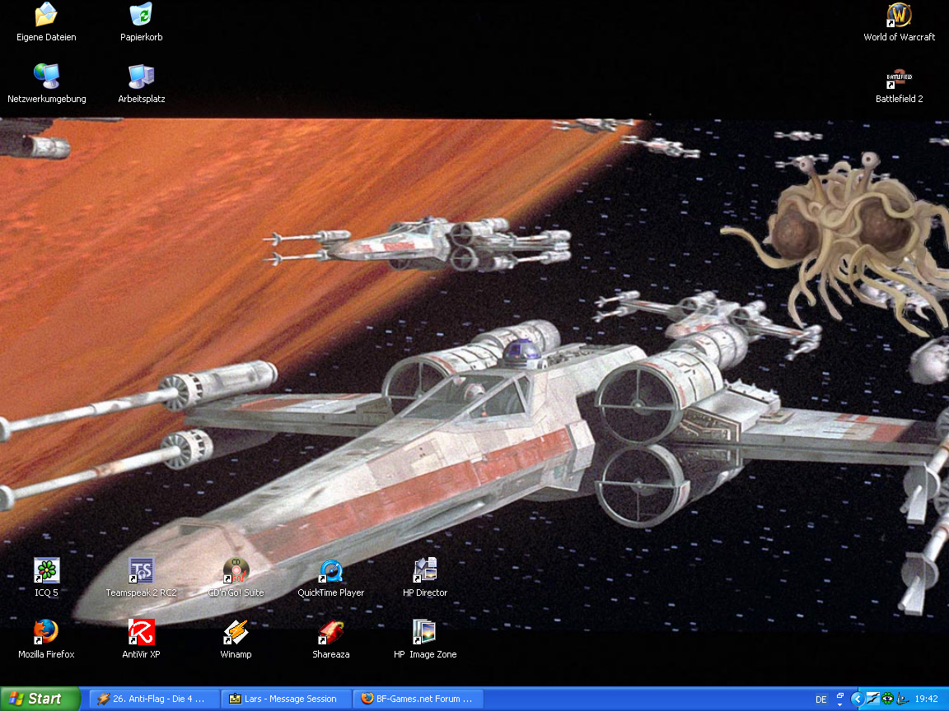This screenshot has height=711, width=949.
Task: Switch to the Anti-Flag Winamp taskbar button
Action: pyautogui.click(x=154, y=699)
